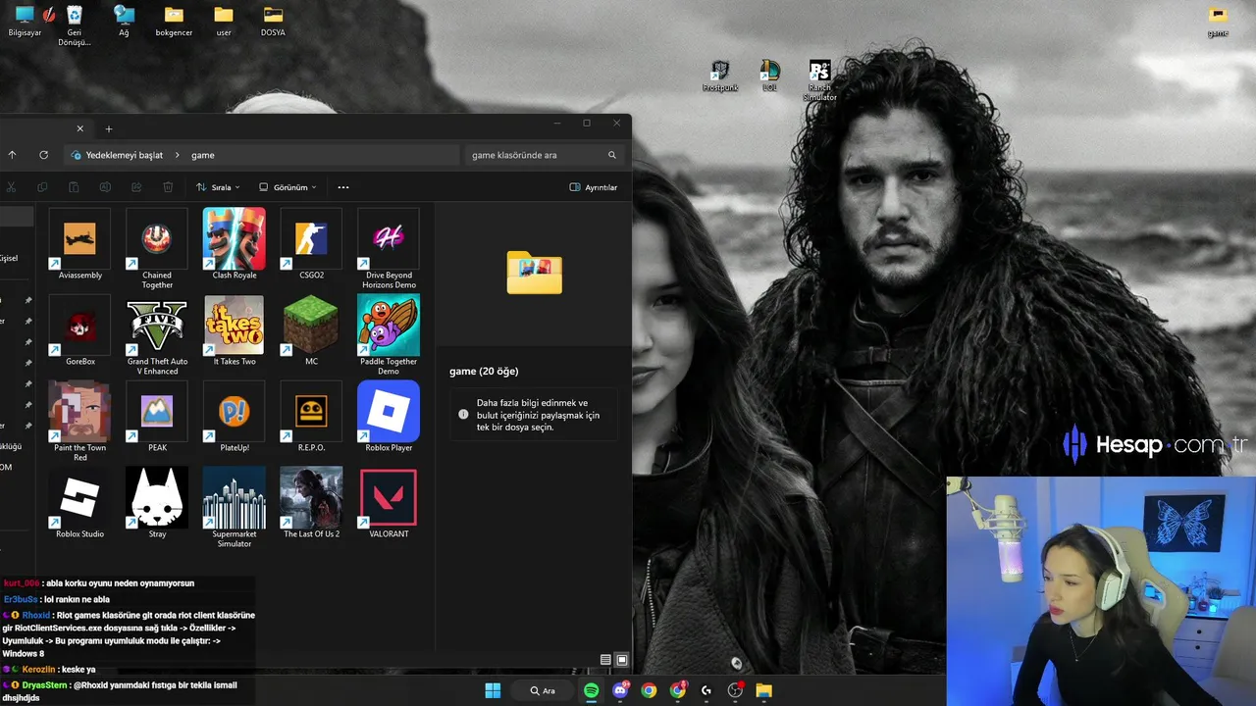Select Grand Theft Auto V Enhanced shortcut
This screenshot has width=1256, height=706.
tap(157, 334)
